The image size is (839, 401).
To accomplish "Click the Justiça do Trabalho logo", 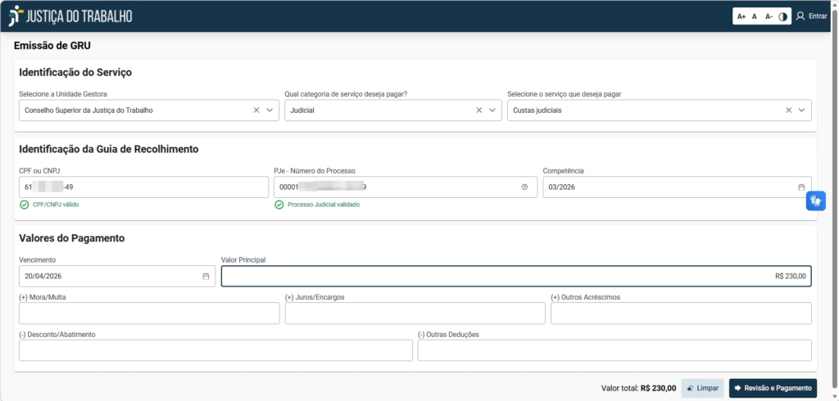I will (x=70, y=16).
